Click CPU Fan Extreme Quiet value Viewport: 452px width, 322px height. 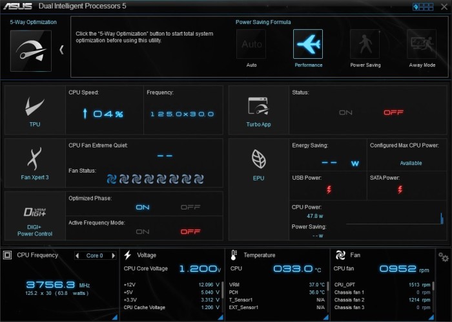(165, 156)
